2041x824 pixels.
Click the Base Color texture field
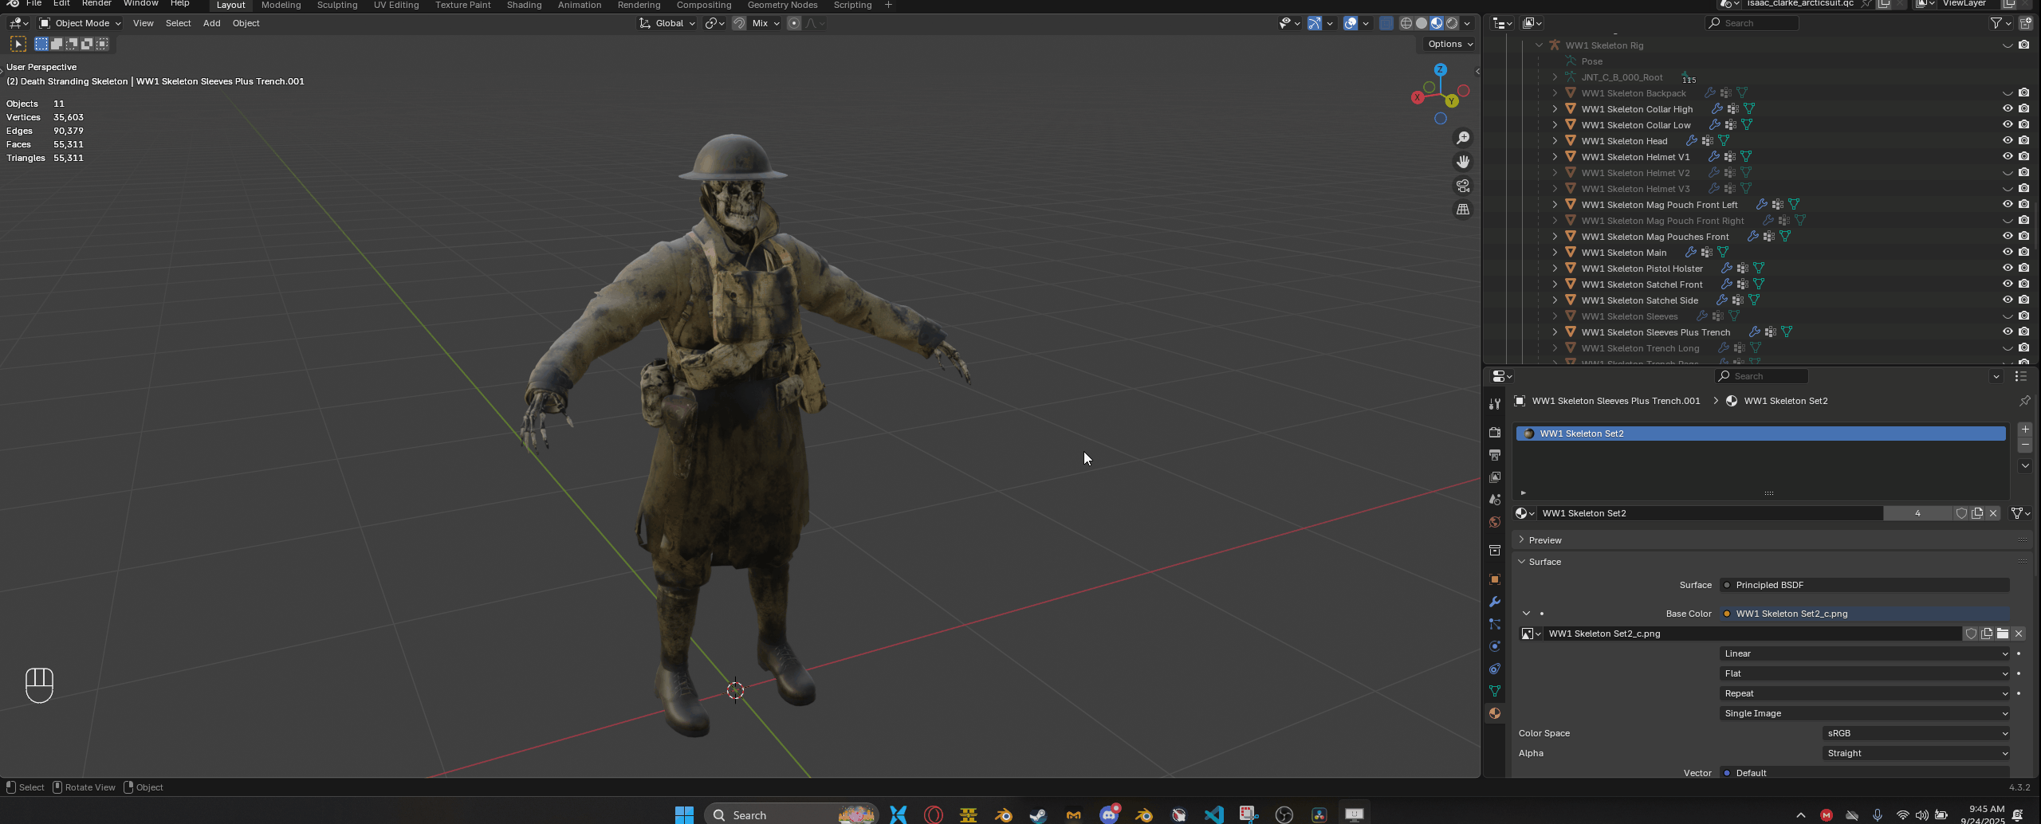pos(1866,614)
